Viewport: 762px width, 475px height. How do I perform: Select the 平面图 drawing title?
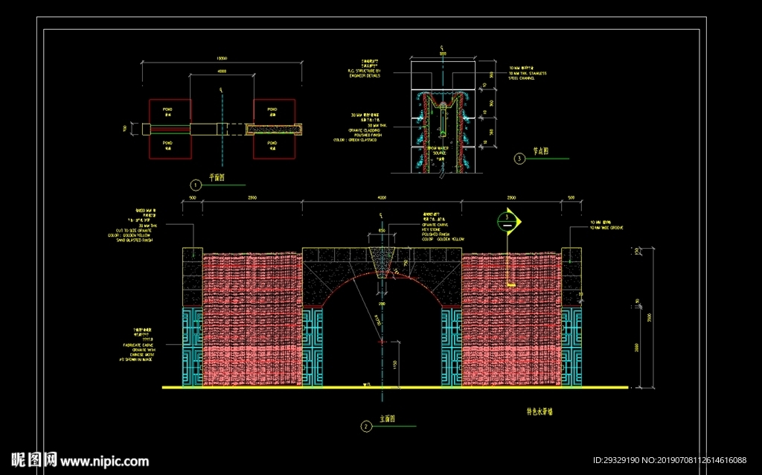pos(217,178)
